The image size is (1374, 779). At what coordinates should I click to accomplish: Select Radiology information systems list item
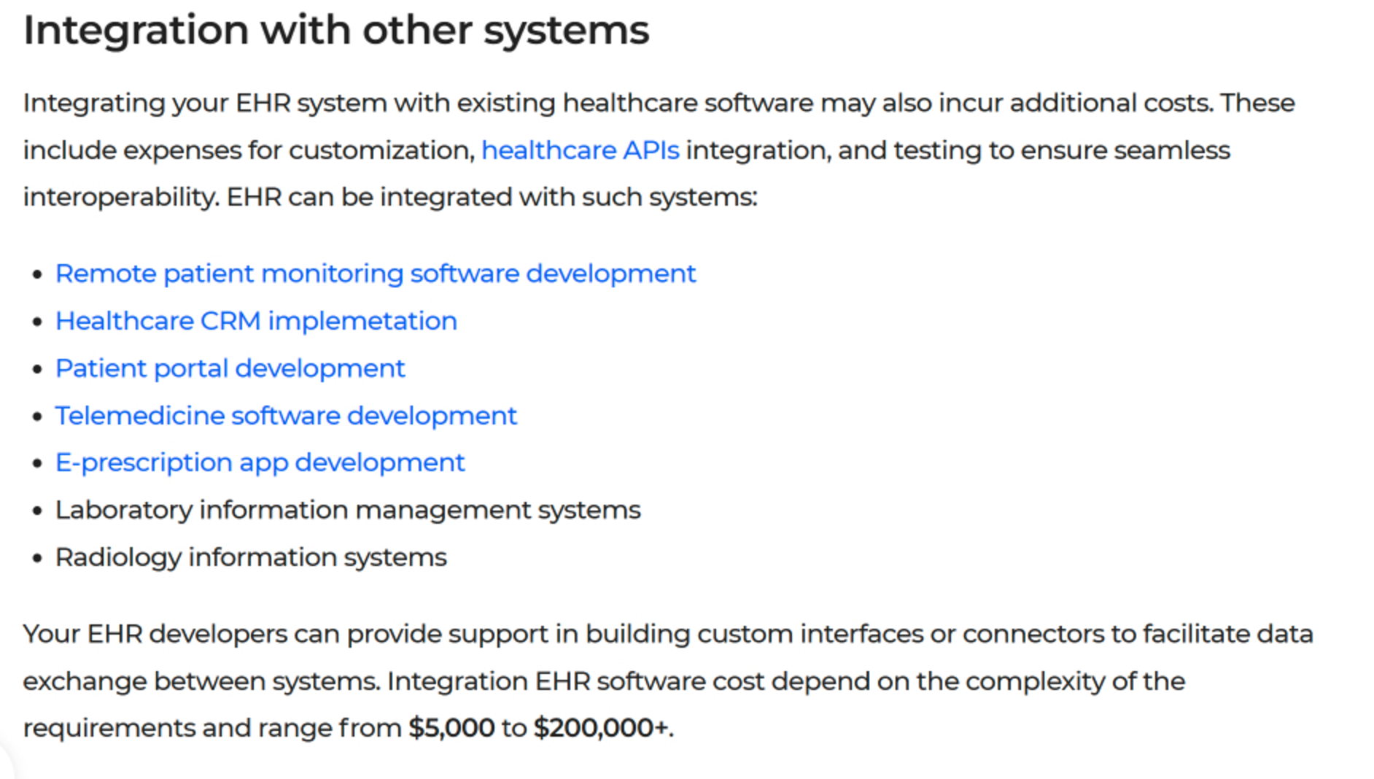pos(251,557)
